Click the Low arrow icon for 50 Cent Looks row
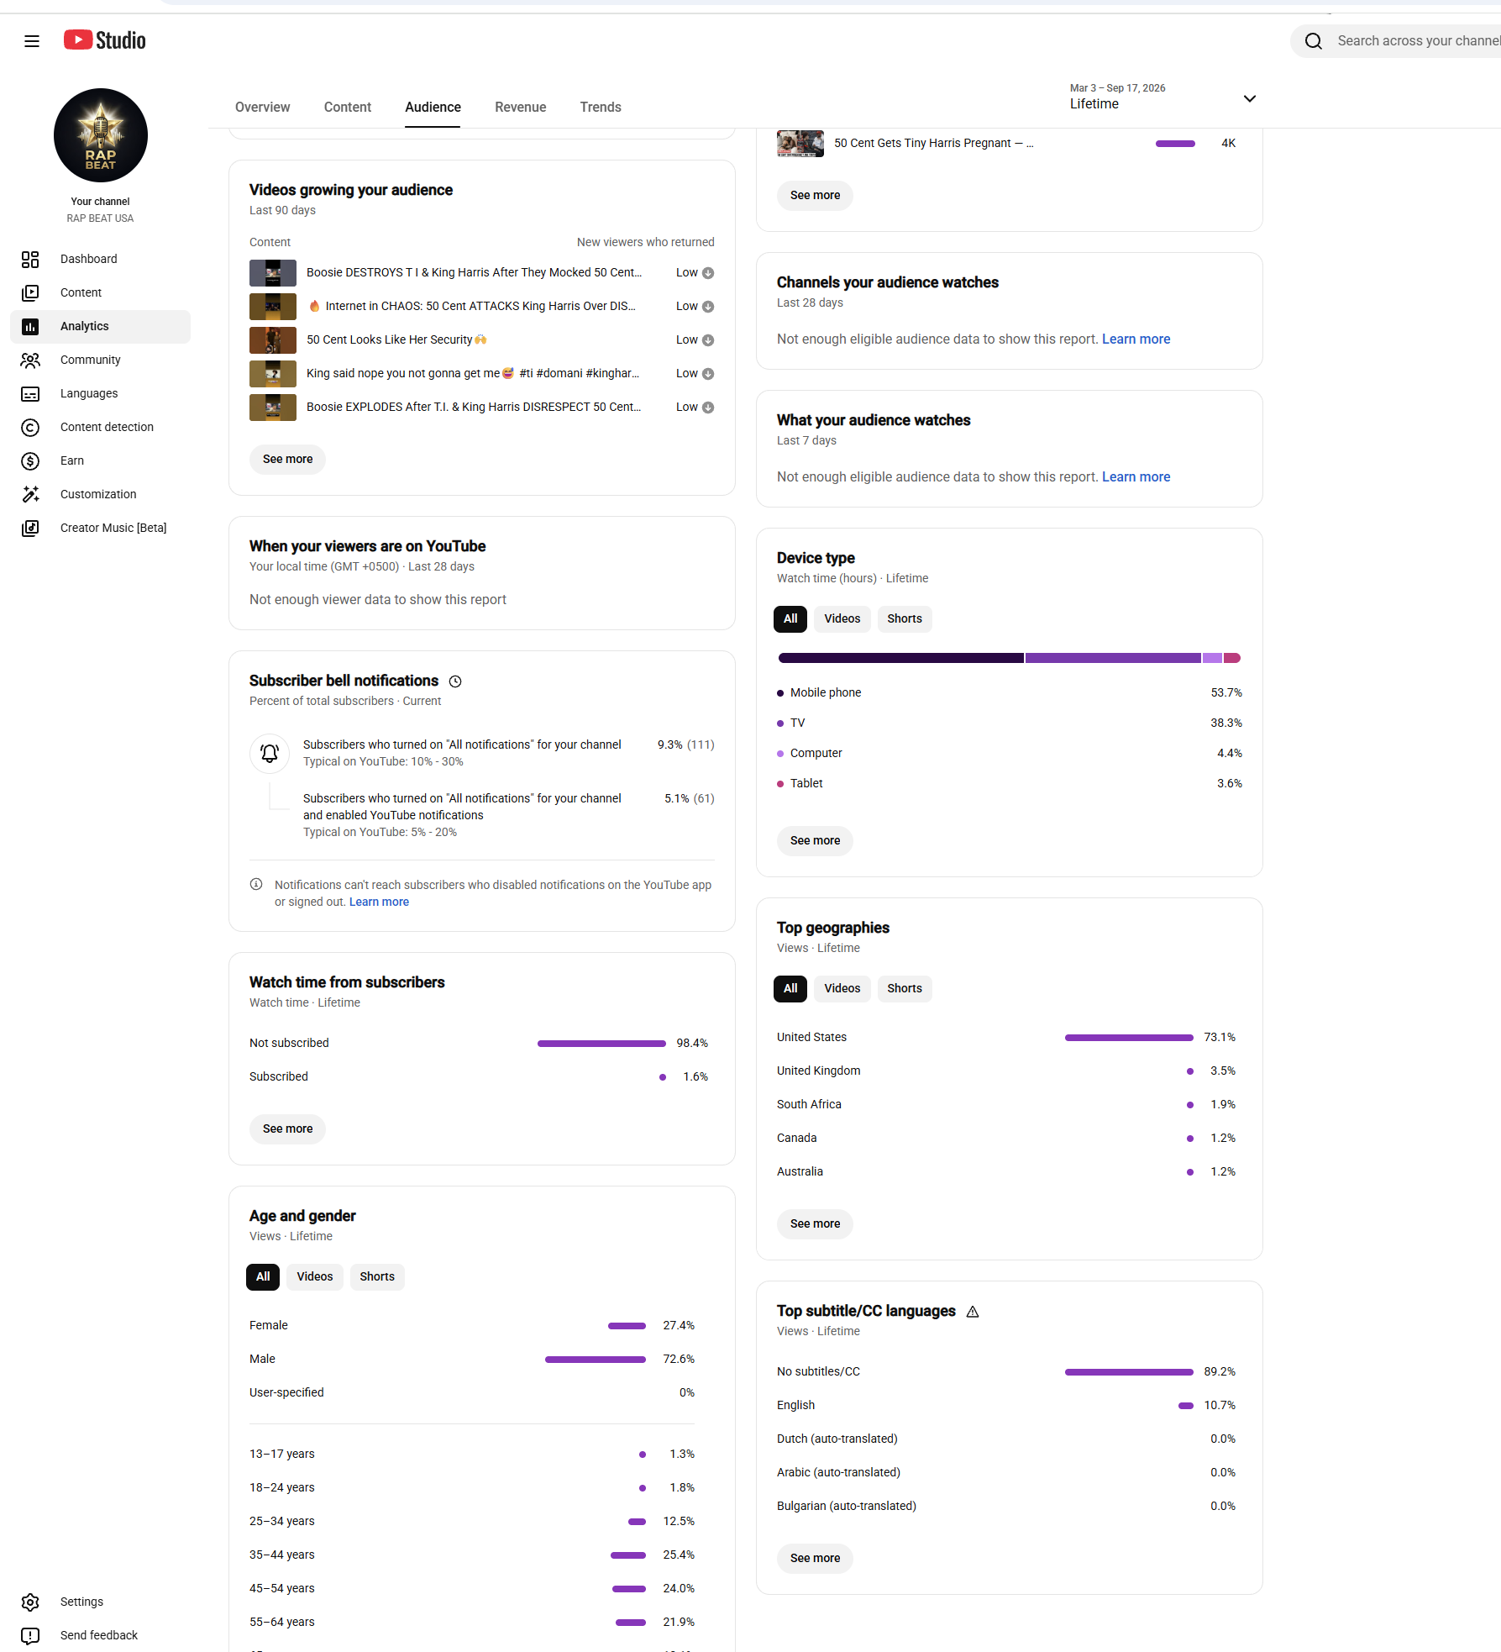Screen dimensions: 1501x1652 pos(708,340)
